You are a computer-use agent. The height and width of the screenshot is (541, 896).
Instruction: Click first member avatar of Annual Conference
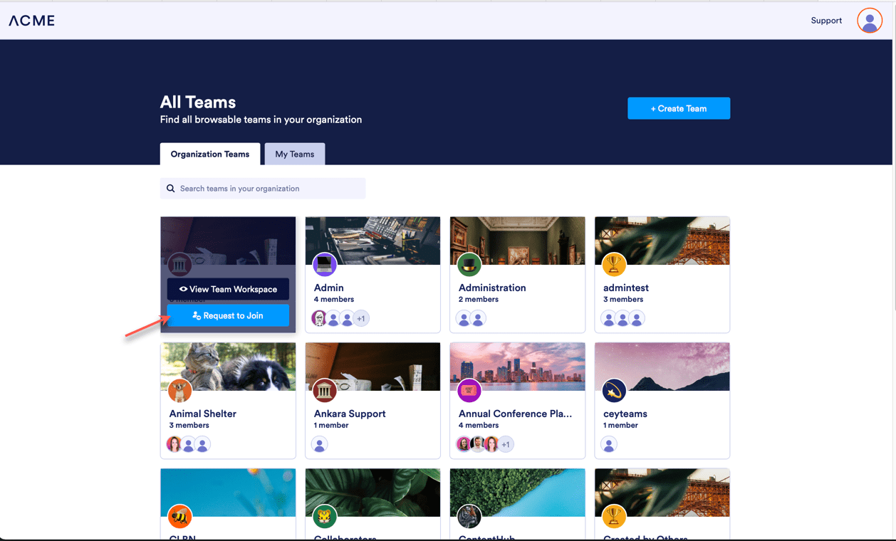coord(464,444)
